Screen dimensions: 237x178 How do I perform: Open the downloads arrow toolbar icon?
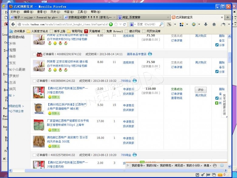tap(206, 24)
